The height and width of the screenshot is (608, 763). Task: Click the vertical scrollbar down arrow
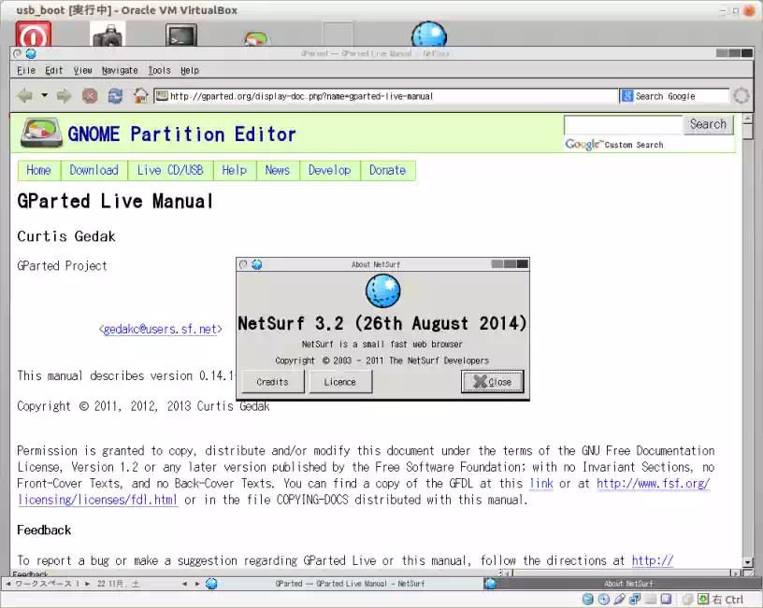pyautogui.click(x=748, y=562)
